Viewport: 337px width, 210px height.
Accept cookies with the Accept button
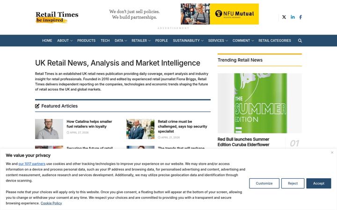coord(319,183)
